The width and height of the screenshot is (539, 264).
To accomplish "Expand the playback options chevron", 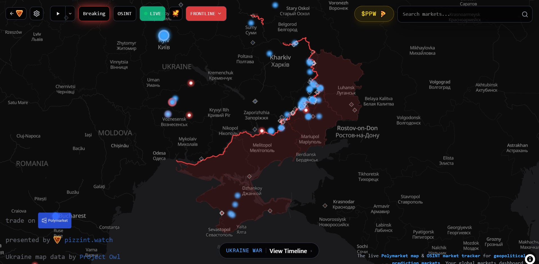I will pos(70,13).
